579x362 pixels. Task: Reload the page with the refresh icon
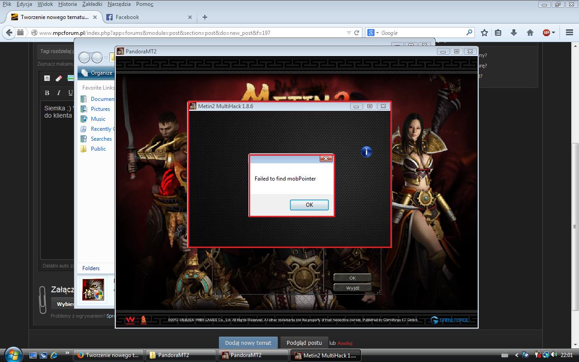tap(357, 33)
